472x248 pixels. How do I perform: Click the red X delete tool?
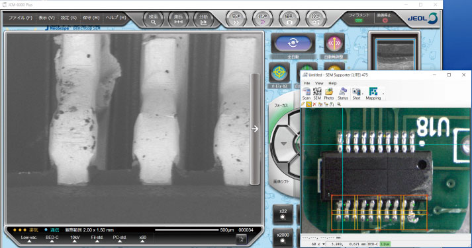(x=314, y=104)
